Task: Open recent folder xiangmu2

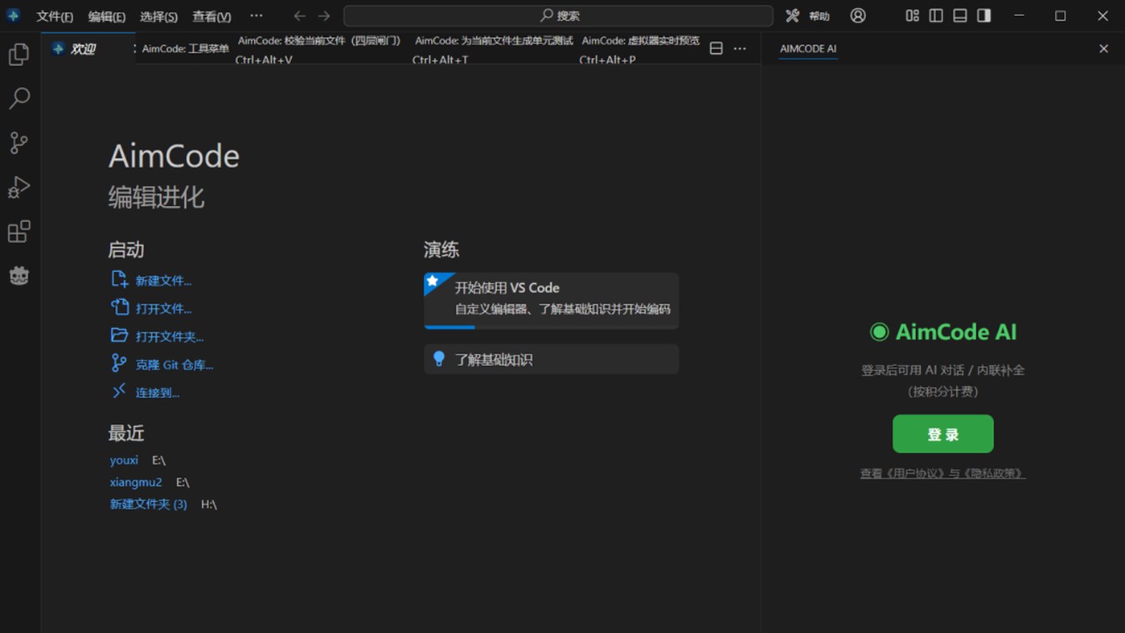Action: coord(136,482)
